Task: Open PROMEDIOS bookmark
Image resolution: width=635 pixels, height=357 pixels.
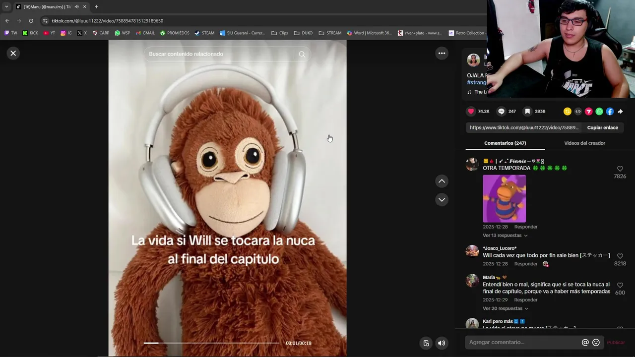Action: 175,33
